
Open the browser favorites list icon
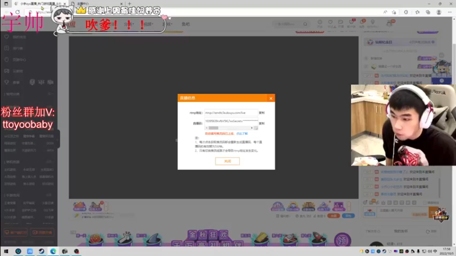coord(417,12)
